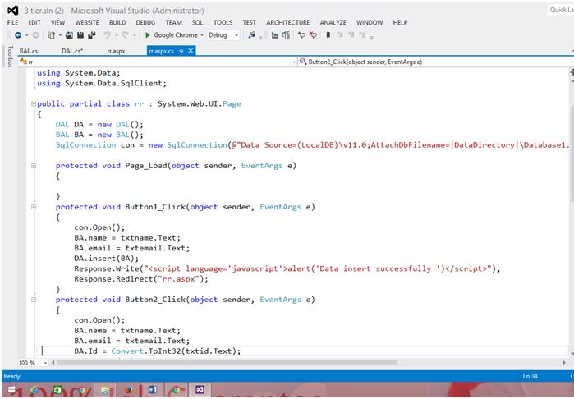574x399 pixels.
Task: Click the Navigate Forward arrow icon
Action: pos(35,35)
